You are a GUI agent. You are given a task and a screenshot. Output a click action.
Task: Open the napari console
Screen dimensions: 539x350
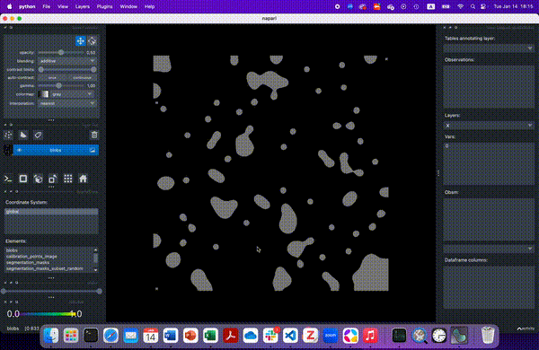coord(8,179)
